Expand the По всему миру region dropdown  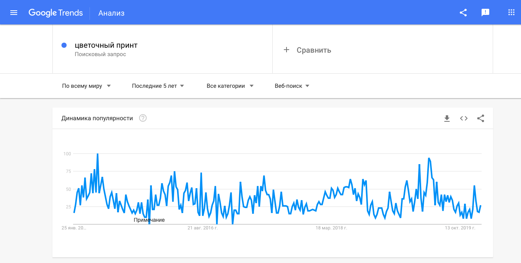click(86, 86)
